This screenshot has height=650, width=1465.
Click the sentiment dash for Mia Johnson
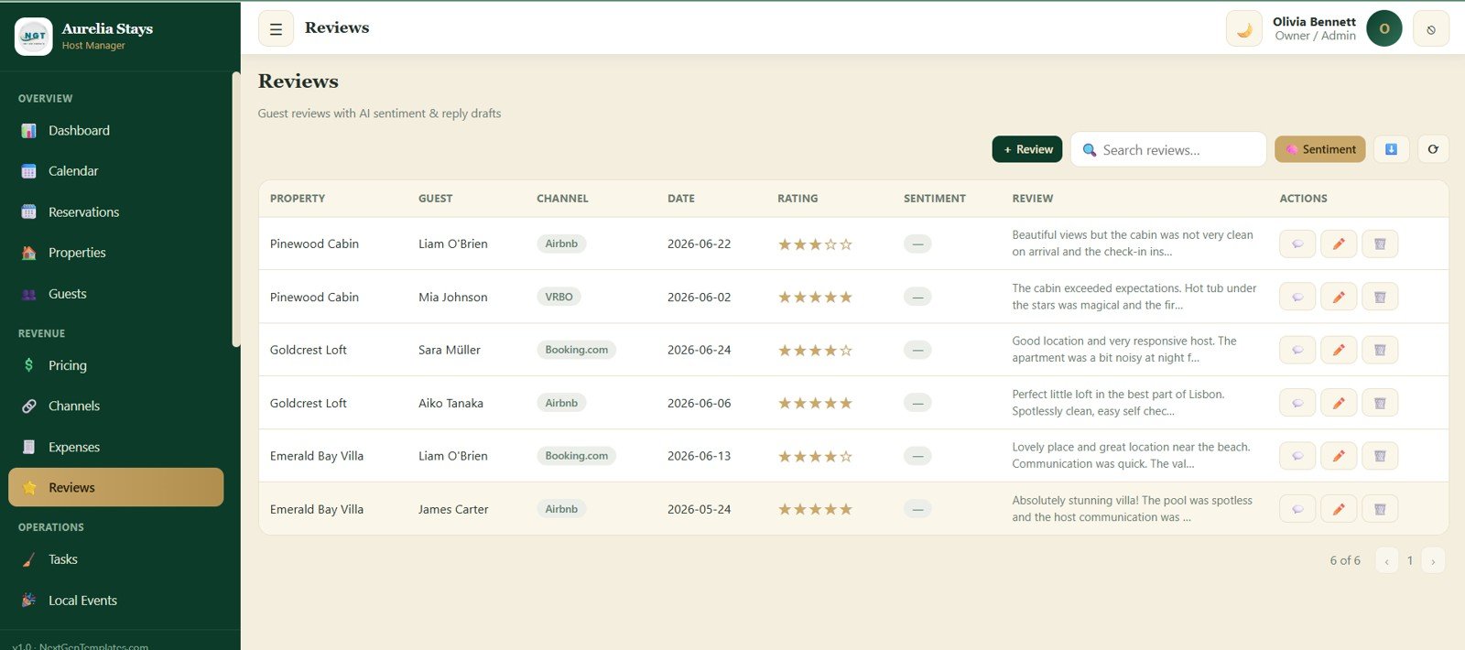[917, 297]
